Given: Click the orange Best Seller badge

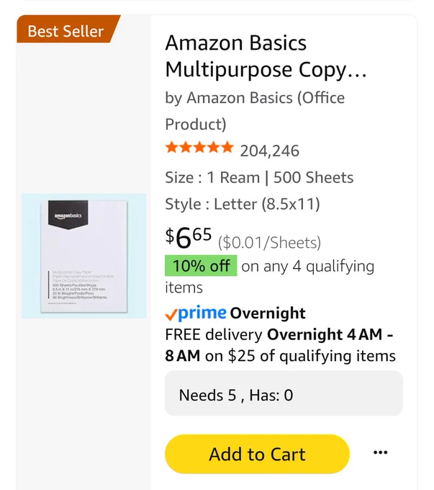Looking at the screenshot, I should coord(66,31).
